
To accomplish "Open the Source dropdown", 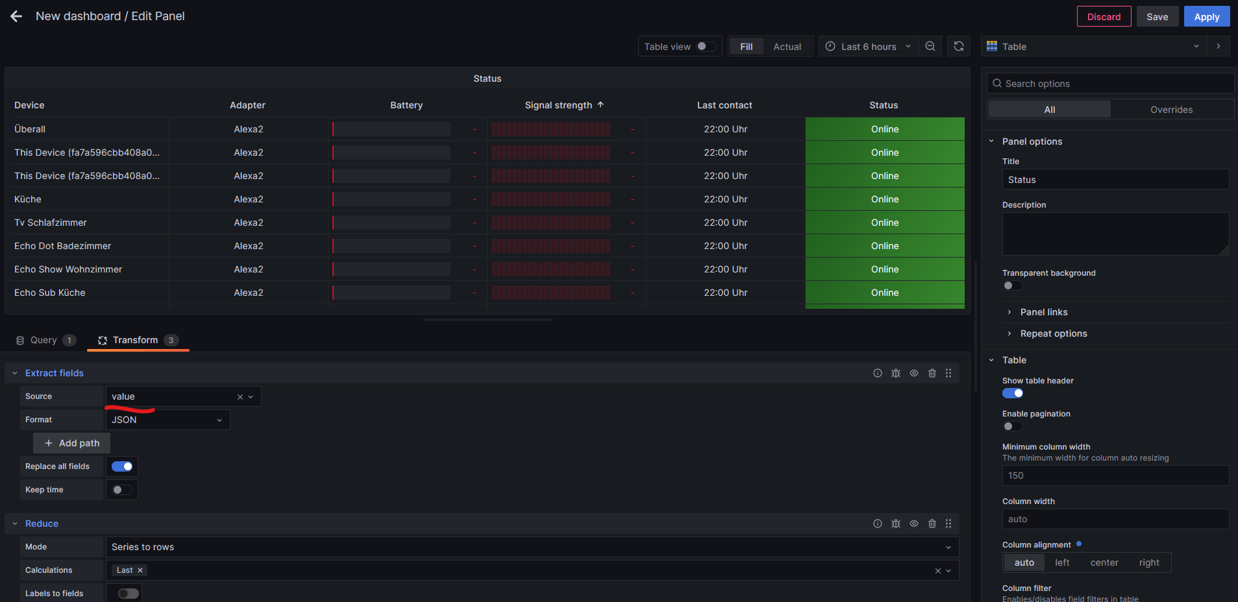I will [x=184, y=396].
